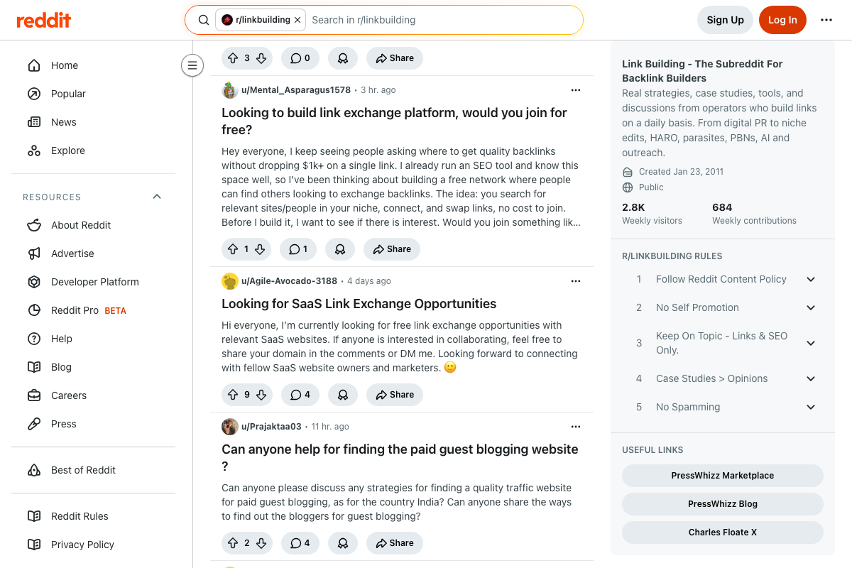Upvote the link exchange platform post
Viewport: 852px width, 568px height.
tap(233, 249)
